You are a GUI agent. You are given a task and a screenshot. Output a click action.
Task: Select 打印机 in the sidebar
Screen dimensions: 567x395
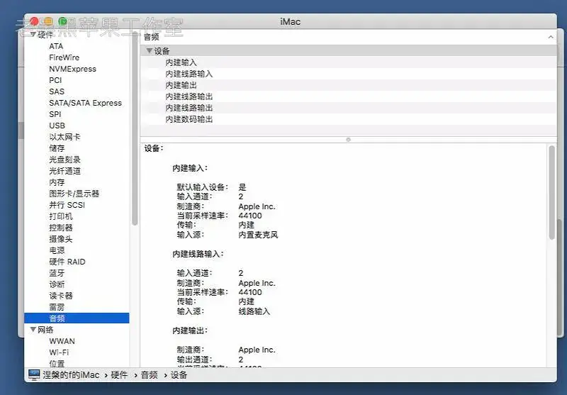click(x=61, y=216)
